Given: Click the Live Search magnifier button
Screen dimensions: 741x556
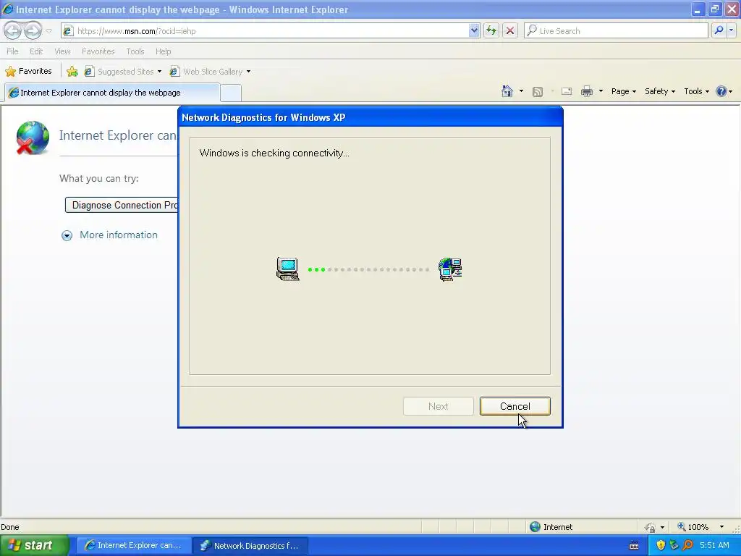Looking at the screenshot, I should [x=719, y=30].
